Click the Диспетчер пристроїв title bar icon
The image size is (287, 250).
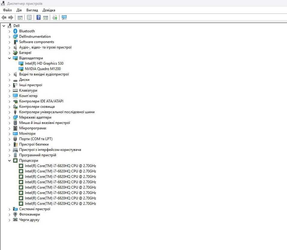(x=3, y=3)
